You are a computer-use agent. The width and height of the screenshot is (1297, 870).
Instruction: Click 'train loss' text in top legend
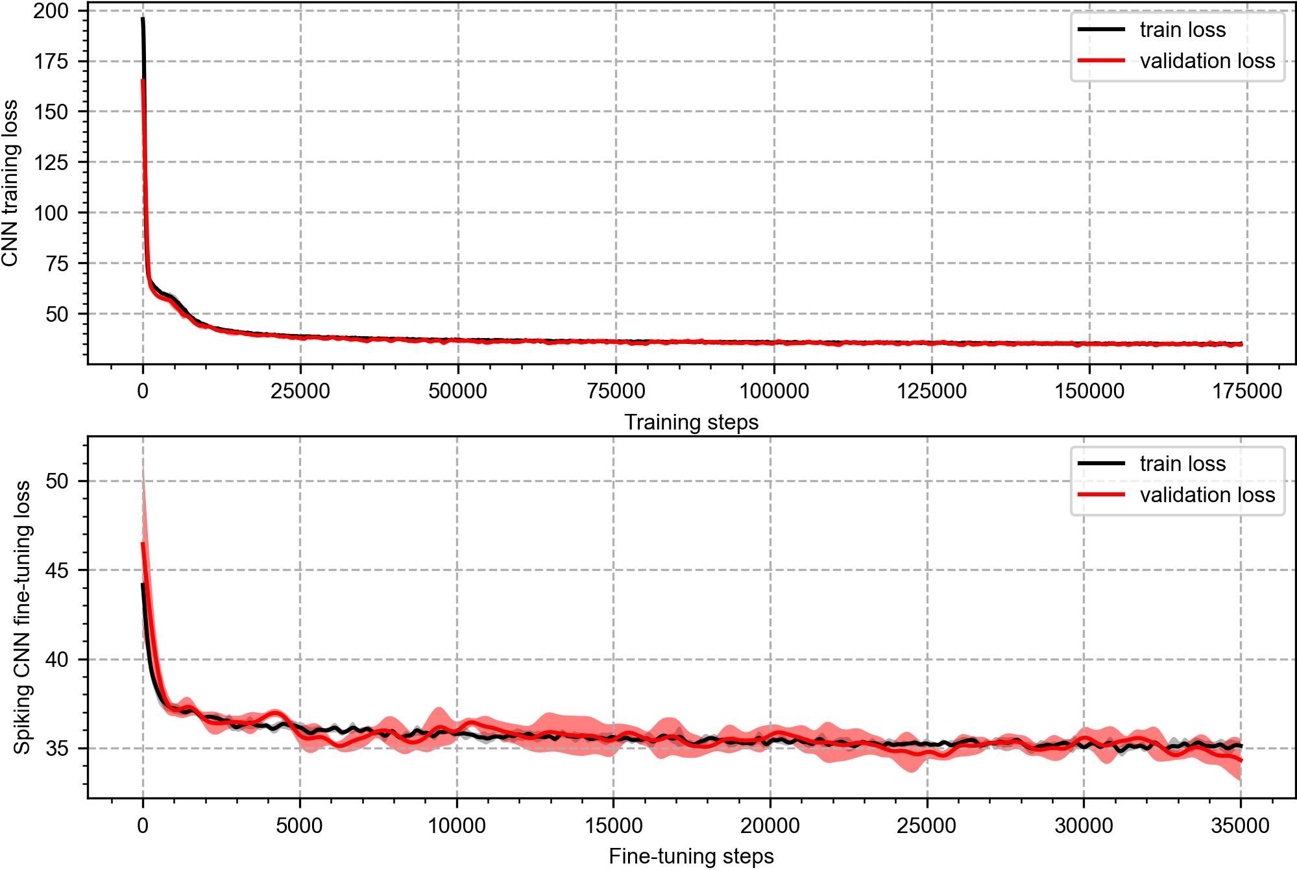pyautogui.click(x=1182, y=30)
